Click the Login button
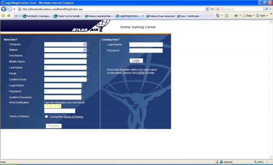 (136, 61)
